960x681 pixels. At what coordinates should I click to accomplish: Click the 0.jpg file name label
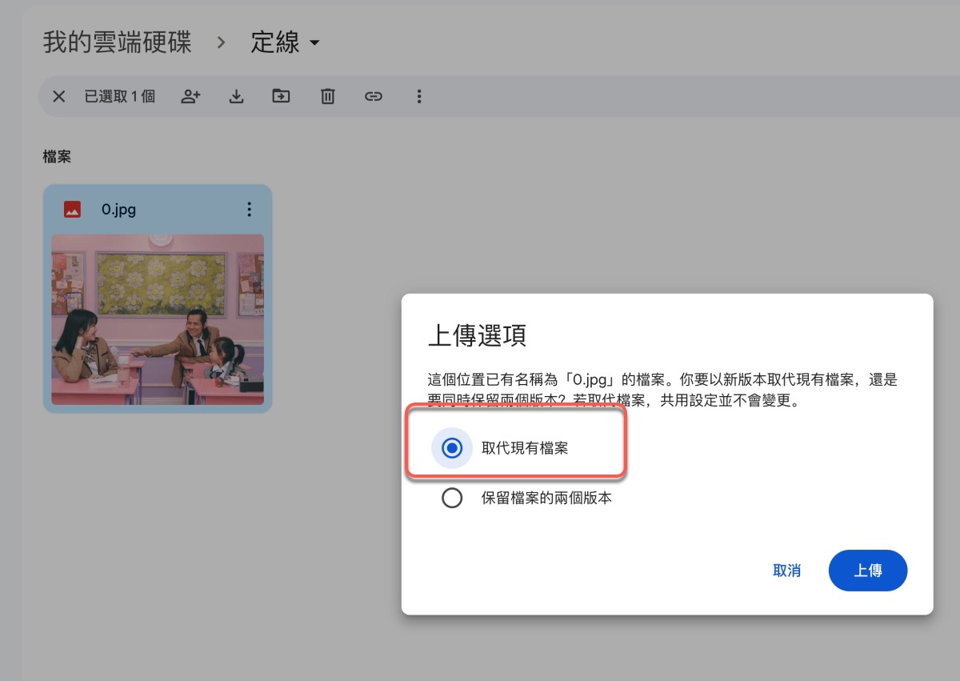(x=118, y=210)
